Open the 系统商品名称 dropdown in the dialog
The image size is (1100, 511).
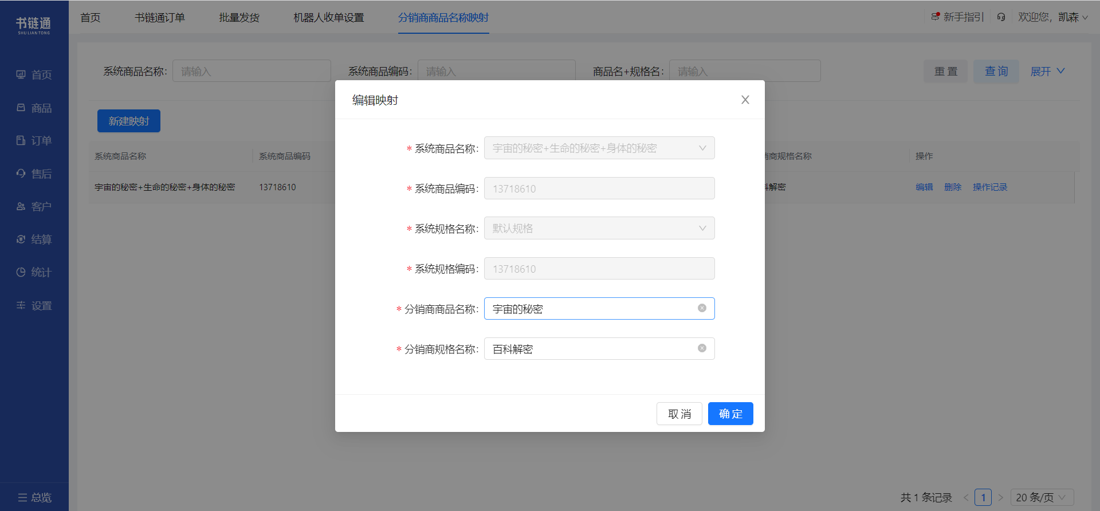pos(599,148)
